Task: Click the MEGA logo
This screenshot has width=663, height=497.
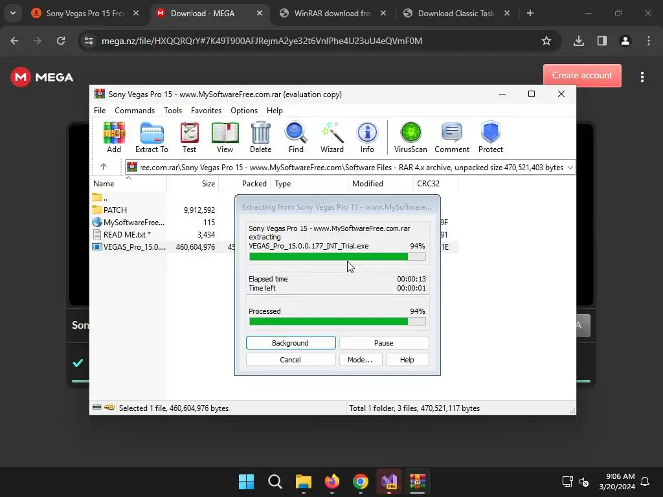Action: 42,77
